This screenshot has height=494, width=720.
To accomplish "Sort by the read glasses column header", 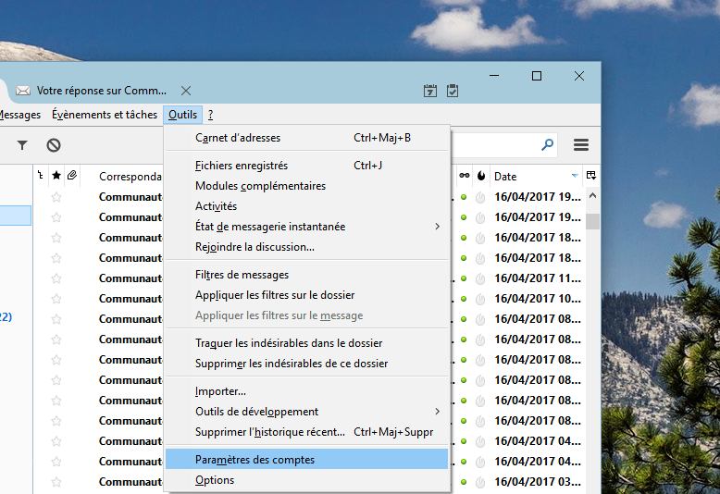I will click(464, 176).
